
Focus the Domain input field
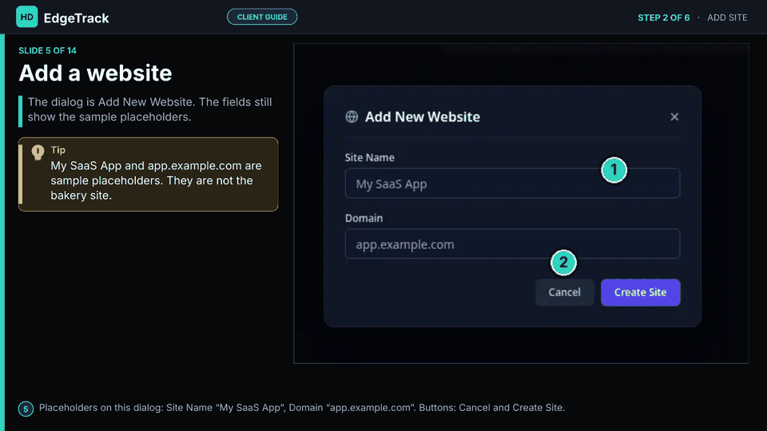(x=512, y=244)
